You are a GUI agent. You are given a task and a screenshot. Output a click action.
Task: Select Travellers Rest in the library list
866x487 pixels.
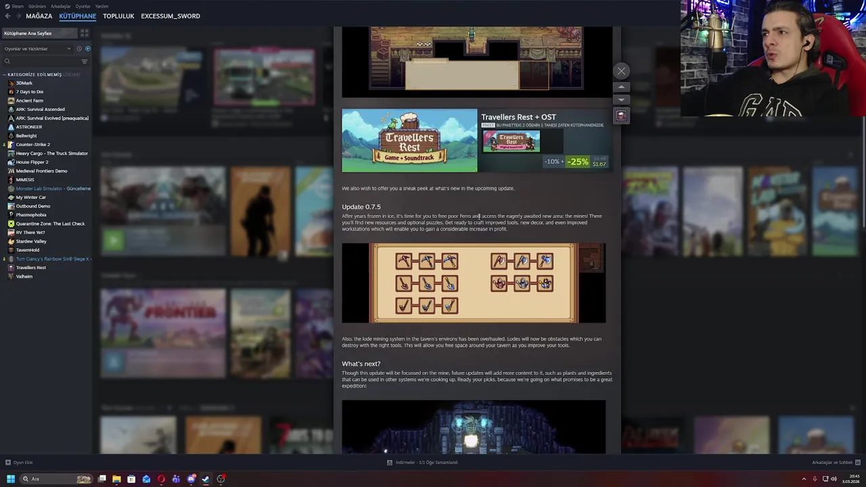[31, 268]
